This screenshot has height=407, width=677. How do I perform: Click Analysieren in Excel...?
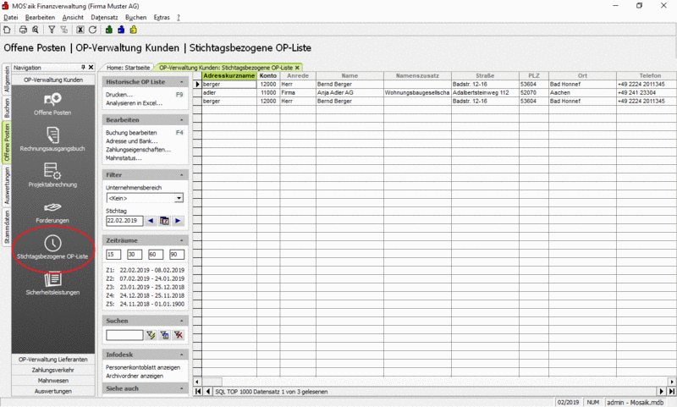click(x=135, y=103)
